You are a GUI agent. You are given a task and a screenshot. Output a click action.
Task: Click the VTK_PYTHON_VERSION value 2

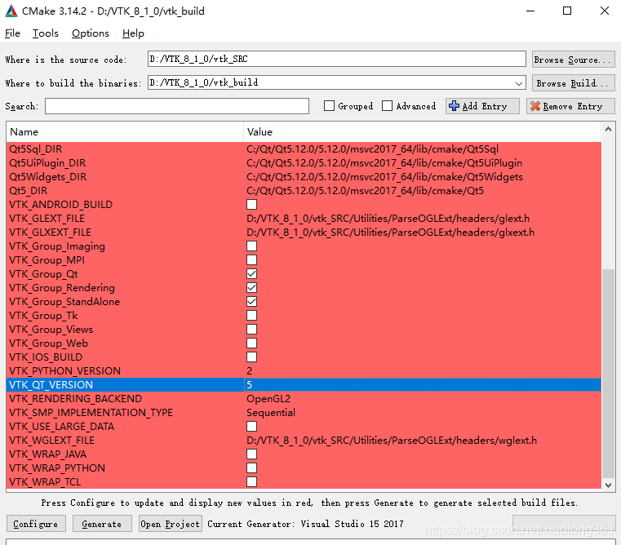coord(250,370)
